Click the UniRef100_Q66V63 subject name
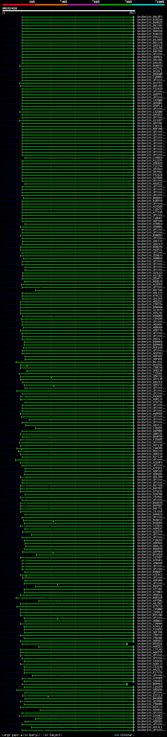Screen dimensions: 167x737 click(x=150, y=353)
